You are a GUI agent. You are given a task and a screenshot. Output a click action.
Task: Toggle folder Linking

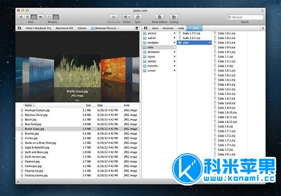point(174,17)
